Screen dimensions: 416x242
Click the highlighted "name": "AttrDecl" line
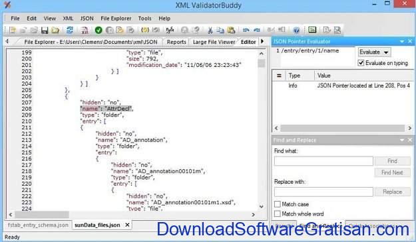click(106, 109)
